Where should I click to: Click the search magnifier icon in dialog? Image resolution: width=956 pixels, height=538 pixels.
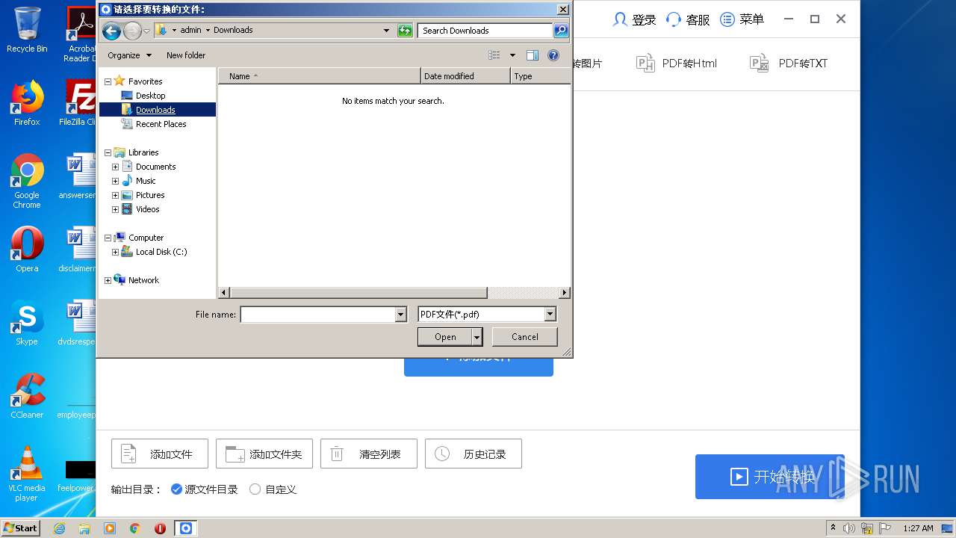561,31
